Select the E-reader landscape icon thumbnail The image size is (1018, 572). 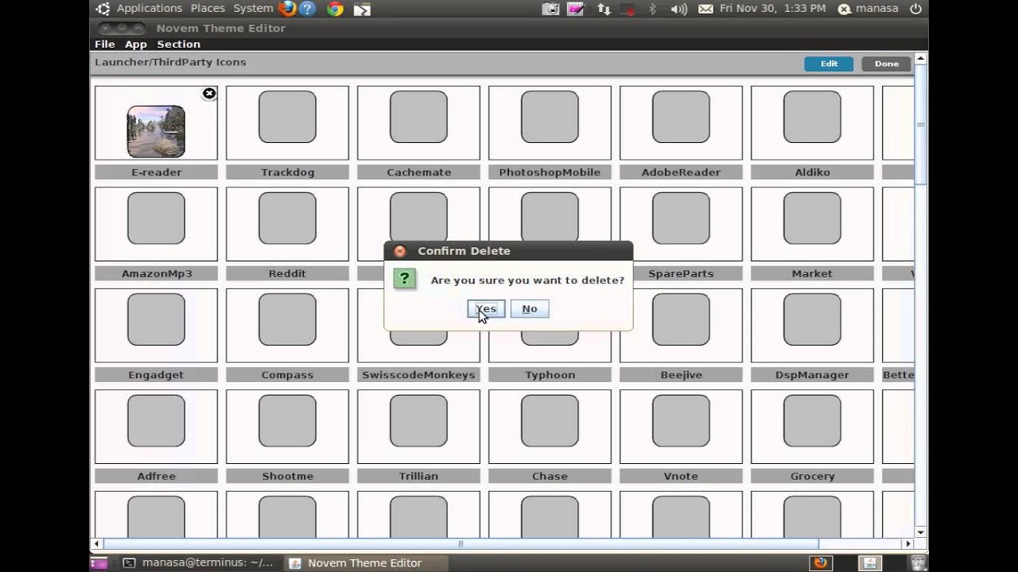coord(156,132)
